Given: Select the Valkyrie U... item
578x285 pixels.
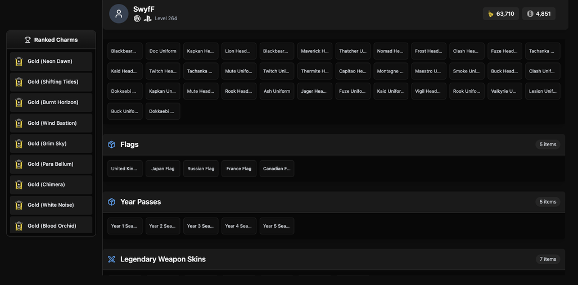Looking at the screenshot, I should point(505,91).
